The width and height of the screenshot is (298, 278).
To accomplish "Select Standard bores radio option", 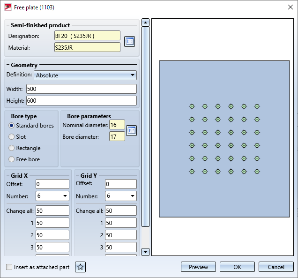I will pyautogui.click(x=12, y=126).
